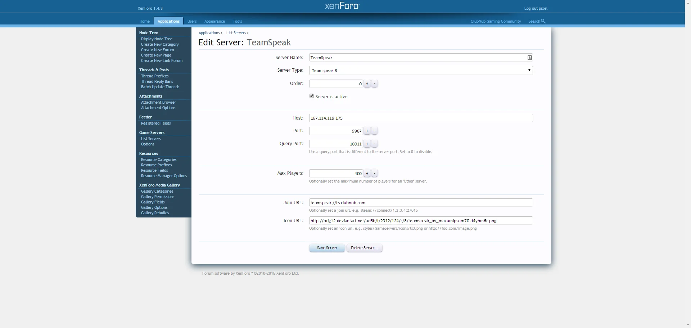Screen dimensions: 691x328
Task: Open Create New Forum sidebar link
Action: (157, 50)
